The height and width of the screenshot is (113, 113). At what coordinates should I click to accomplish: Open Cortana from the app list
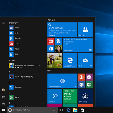pyautogui.click(x=15, y=87)
